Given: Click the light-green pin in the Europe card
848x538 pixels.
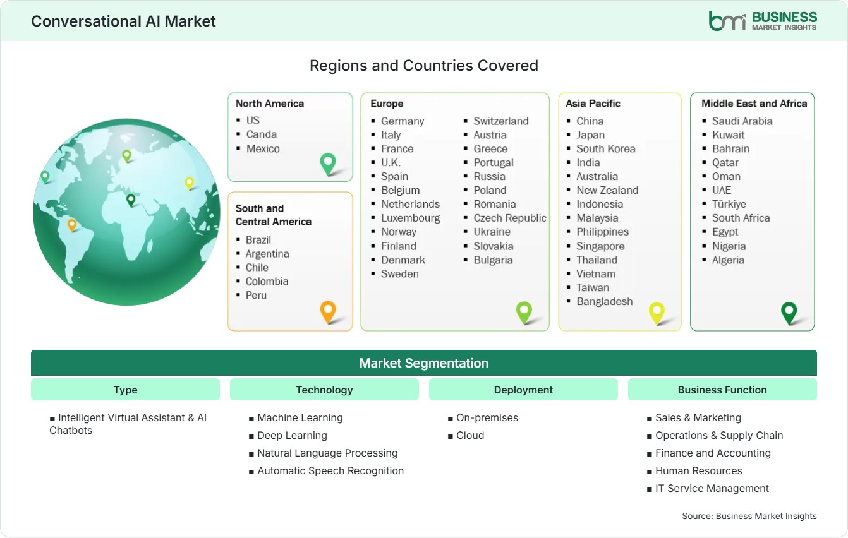Looking at the screenshot, I should [x=524, y=312].
